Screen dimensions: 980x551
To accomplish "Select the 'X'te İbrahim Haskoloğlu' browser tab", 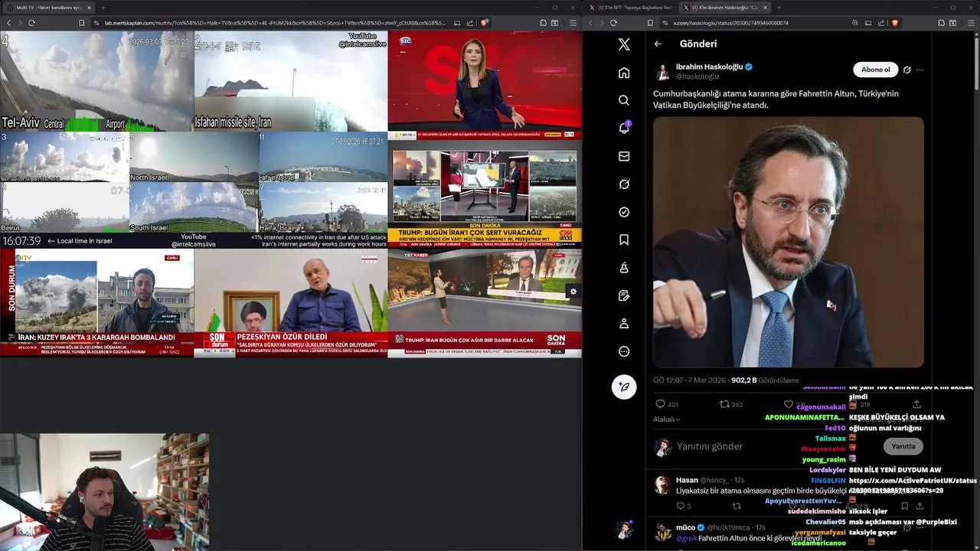I will [726, 8].
